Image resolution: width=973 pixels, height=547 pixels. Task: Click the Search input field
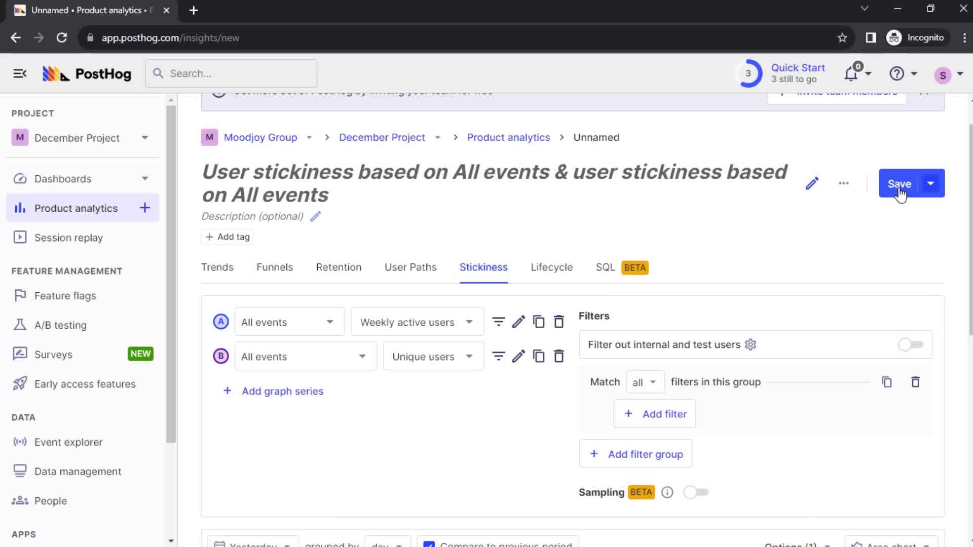[x=231, y=73]
